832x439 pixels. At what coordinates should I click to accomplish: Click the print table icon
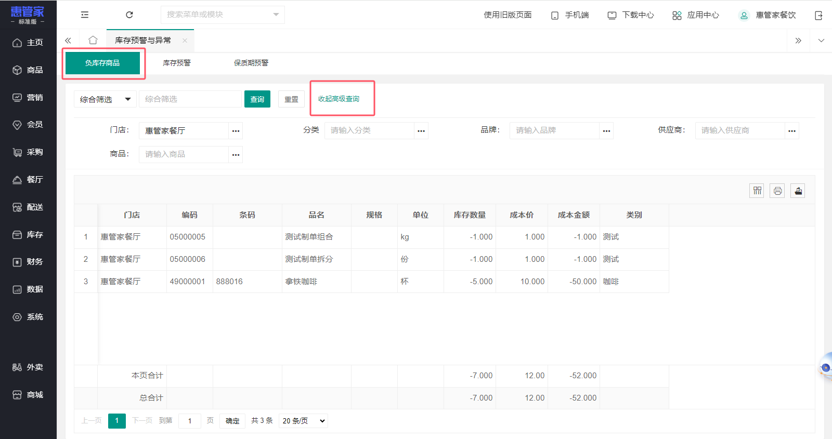point(777,191)
